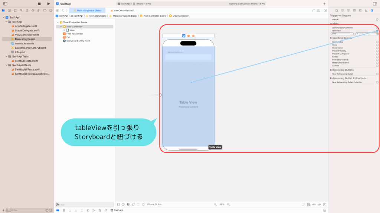Image resolution: width=380 pixels, height=213 pixels.
Task: Select AppDelegate.swift in navigator
Action: [26, 26]
